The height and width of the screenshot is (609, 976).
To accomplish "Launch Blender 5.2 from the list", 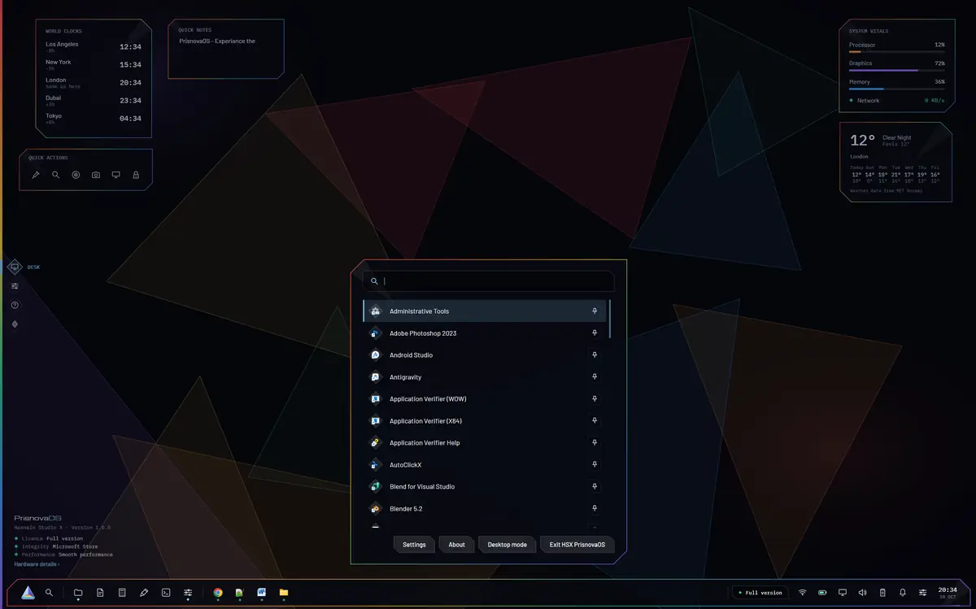I will click(x=485, y=508).
